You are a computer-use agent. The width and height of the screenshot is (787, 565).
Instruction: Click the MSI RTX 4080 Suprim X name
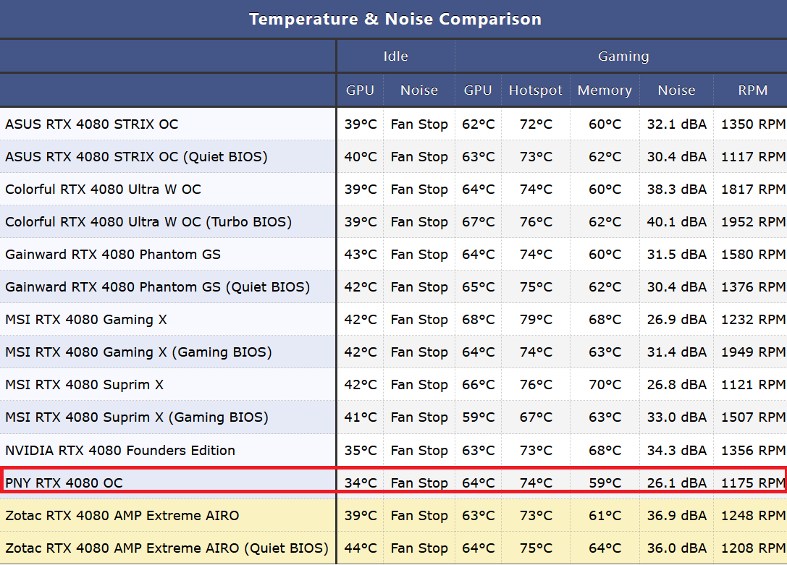coord(84,385)
